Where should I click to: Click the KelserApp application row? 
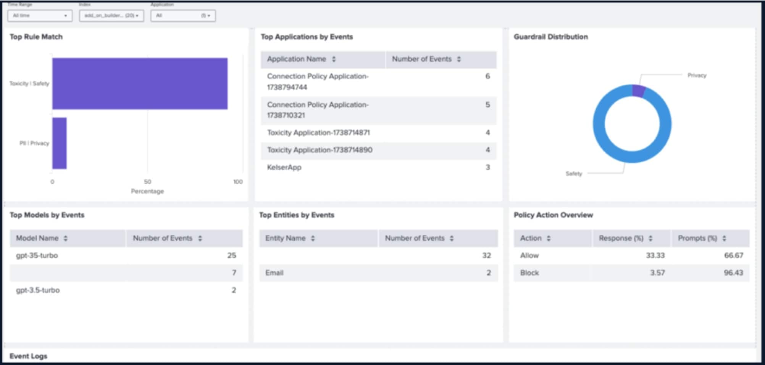pos(284,167)
